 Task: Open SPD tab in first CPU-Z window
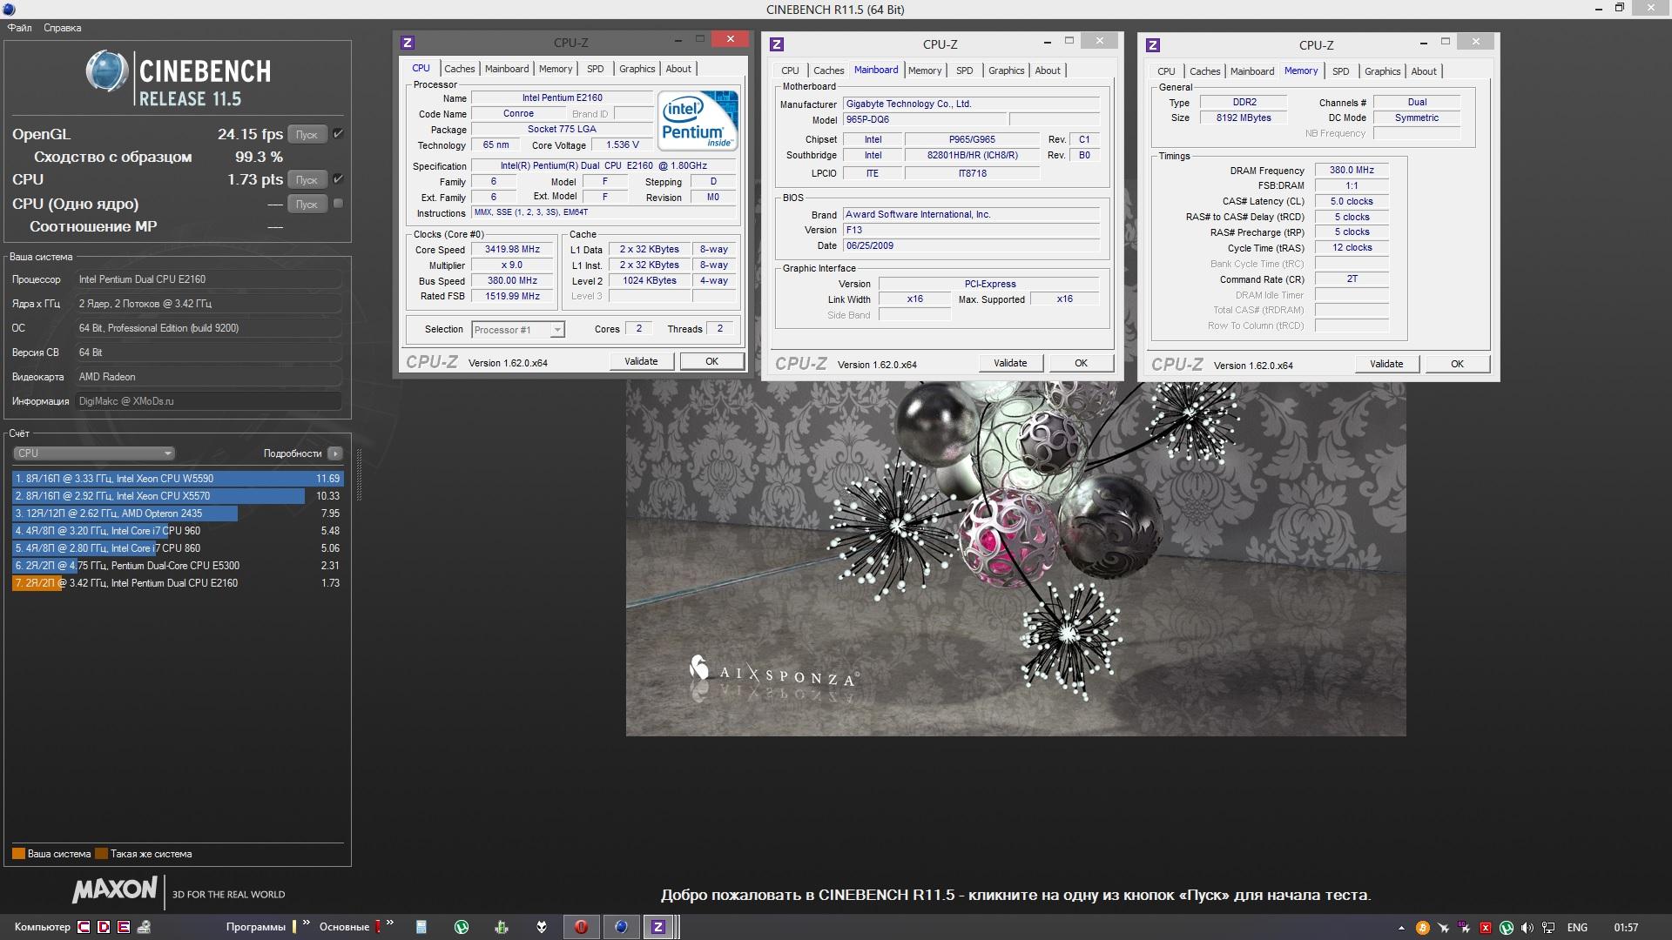[595, 69]
